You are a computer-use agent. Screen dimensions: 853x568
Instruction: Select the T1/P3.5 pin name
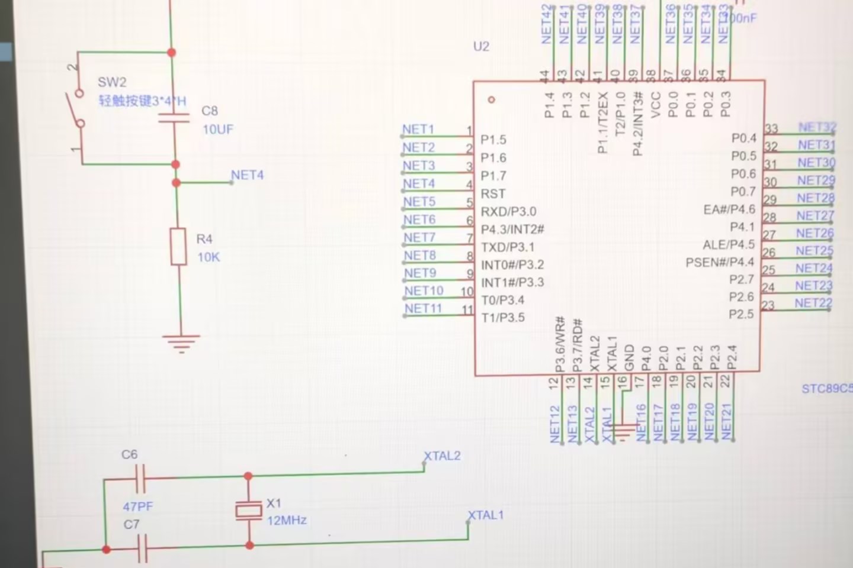pos(503,318)
